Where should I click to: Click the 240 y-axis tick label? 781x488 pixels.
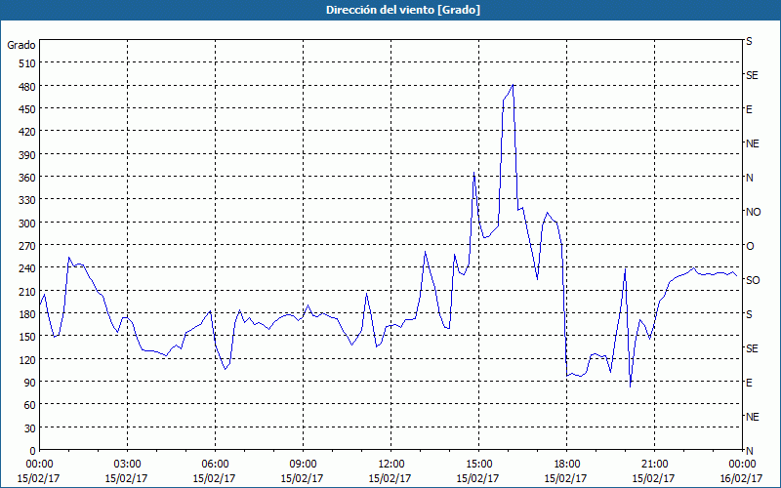pos(27,267)
